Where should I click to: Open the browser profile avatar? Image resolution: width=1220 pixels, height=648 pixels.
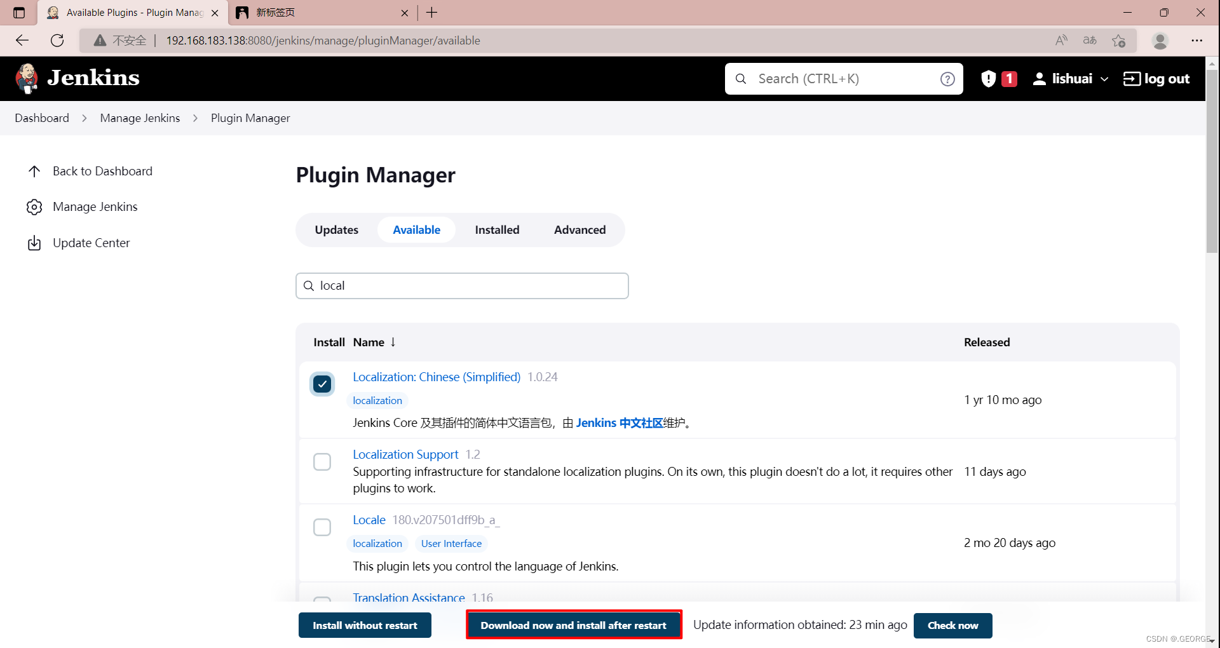[1160, 41]
